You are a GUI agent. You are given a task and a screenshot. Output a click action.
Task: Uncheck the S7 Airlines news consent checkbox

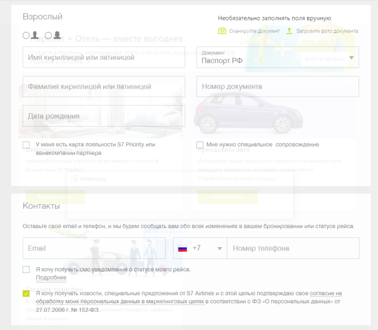(x=26, y=294)
